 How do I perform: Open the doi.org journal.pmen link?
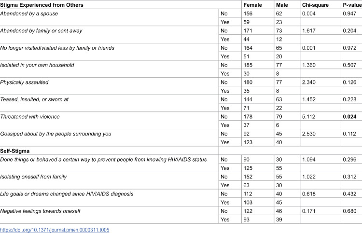55,230
